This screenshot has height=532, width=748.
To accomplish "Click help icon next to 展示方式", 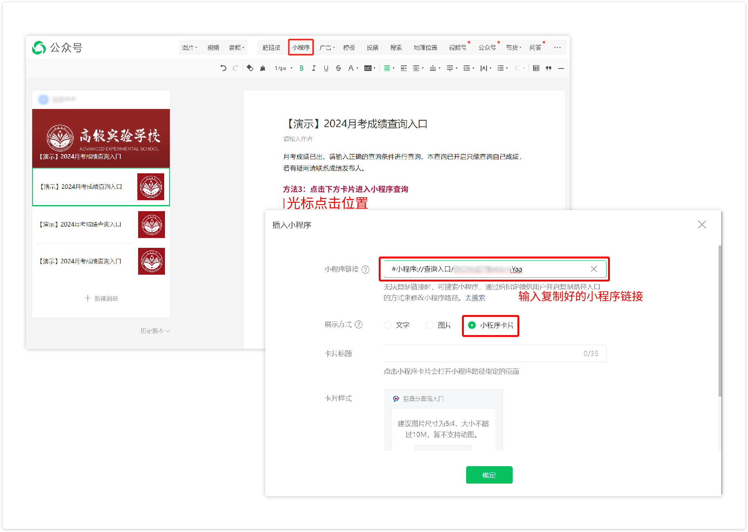I will point(359,324).
